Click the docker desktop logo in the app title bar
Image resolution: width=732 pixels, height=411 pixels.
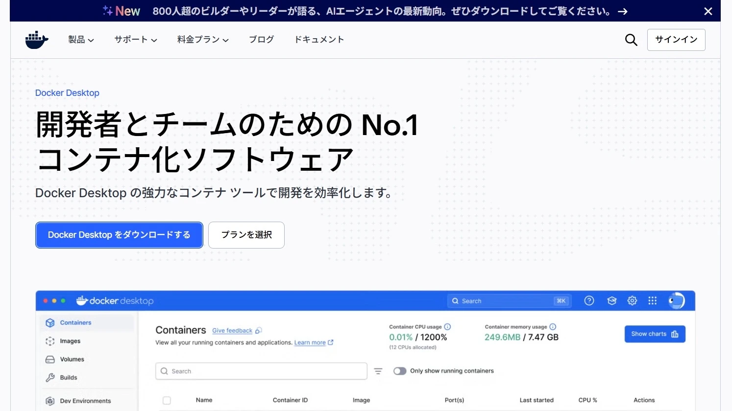tap(115, 301)
